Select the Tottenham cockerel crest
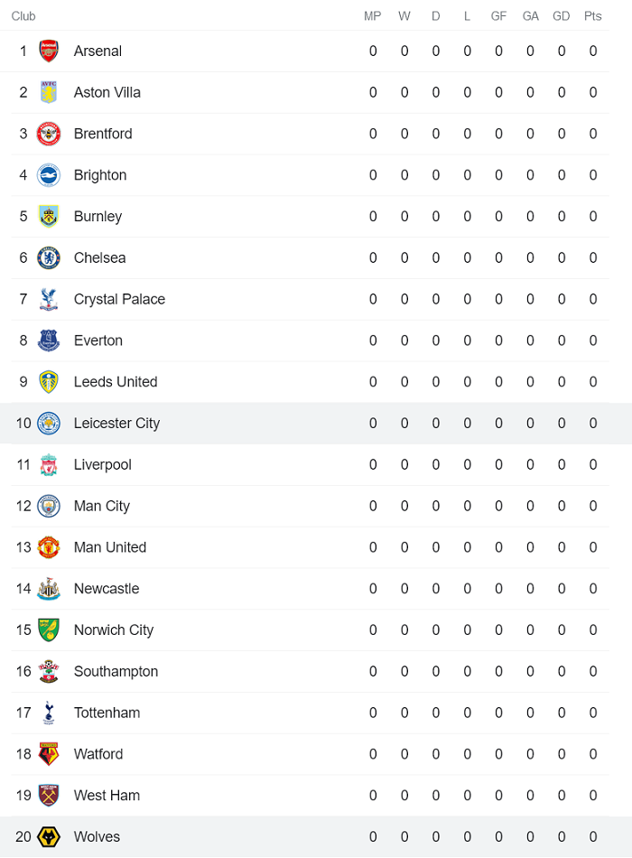The height and width of the screenshot is (858, 632). (x=48, y=713)
